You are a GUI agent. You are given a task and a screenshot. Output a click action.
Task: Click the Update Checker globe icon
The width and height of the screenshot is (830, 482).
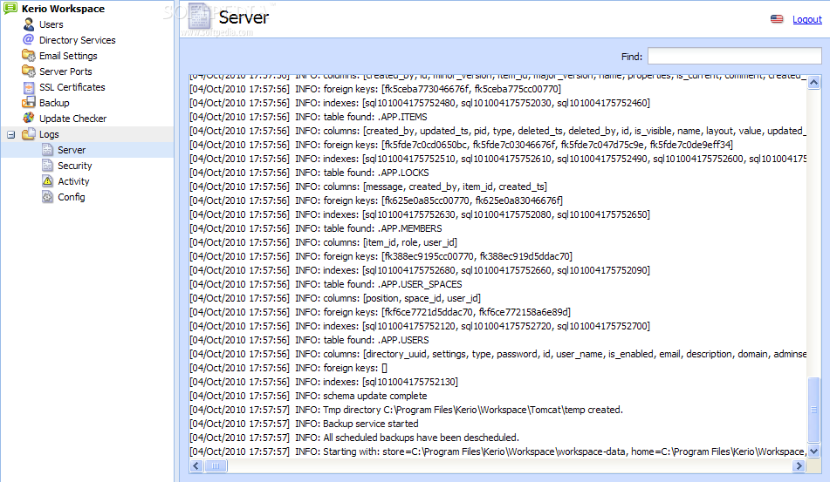29,118
